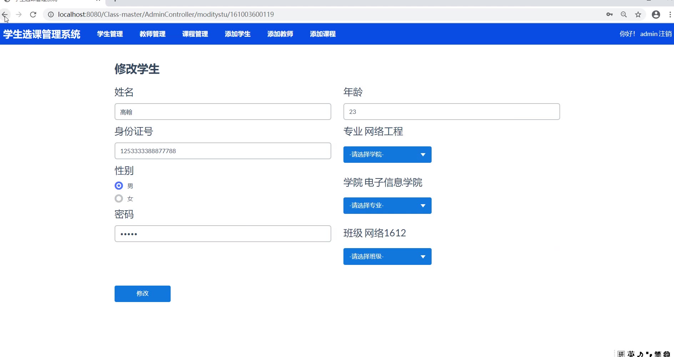Click the 学院 电子信息学院 label
Image resolution: width=674 pixels, height=357 pixels.
[383, 182]
